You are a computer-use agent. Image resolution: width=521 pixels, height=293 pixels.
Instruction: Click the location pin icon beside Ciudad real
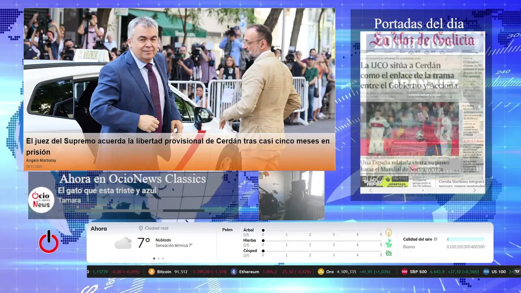coord(141,228)
